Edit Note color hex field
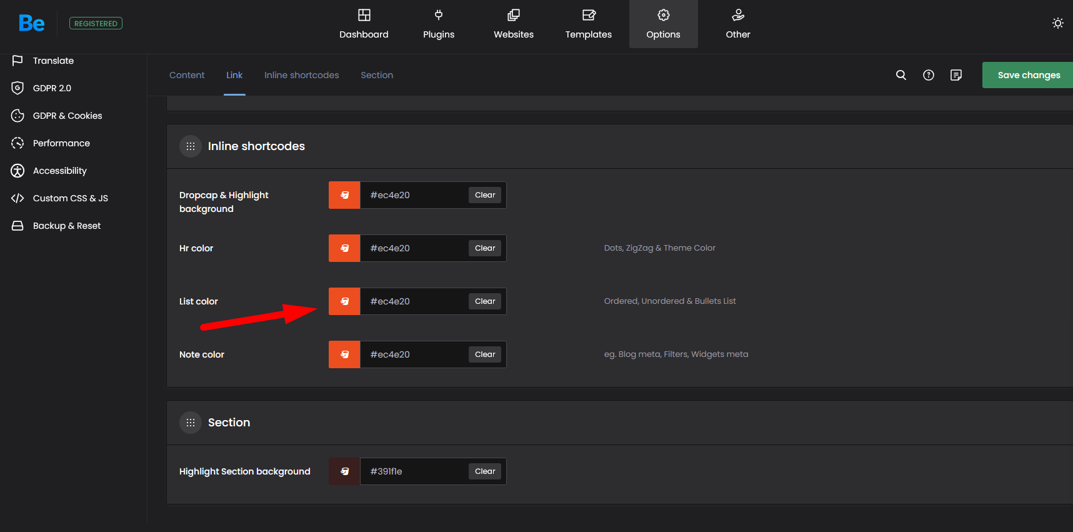The height and width of the screenshot is (532, 1073). [x=414, y=354]
